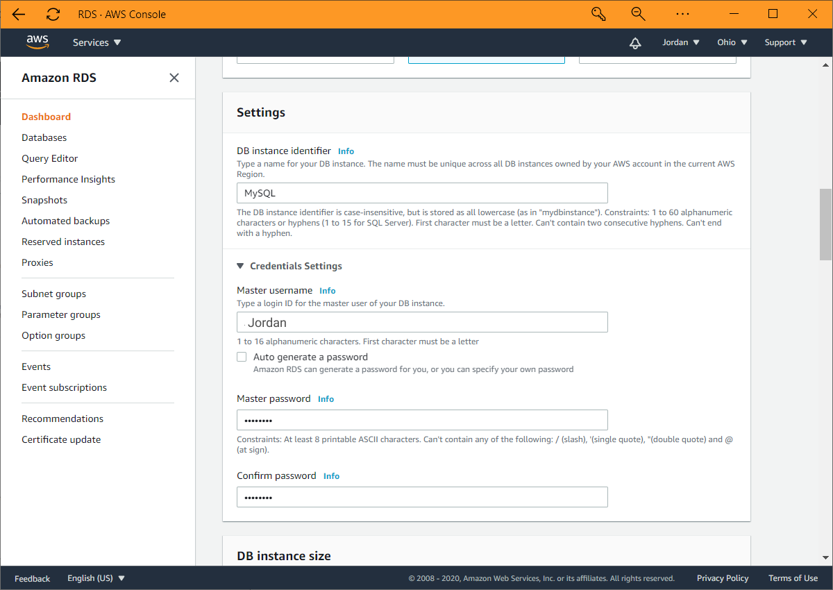Click the Master password field
This screenshot has width=833, height=590.
pos(422,420)
